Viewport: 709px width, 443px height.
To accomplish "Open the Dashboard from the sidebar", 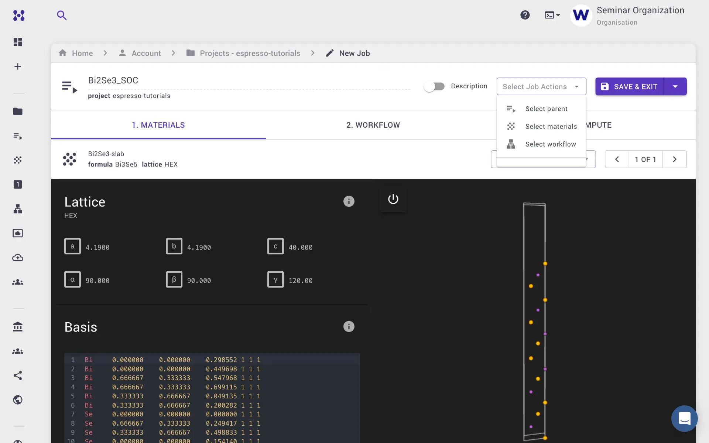I will pyautogui.click(x=18, y=42).
